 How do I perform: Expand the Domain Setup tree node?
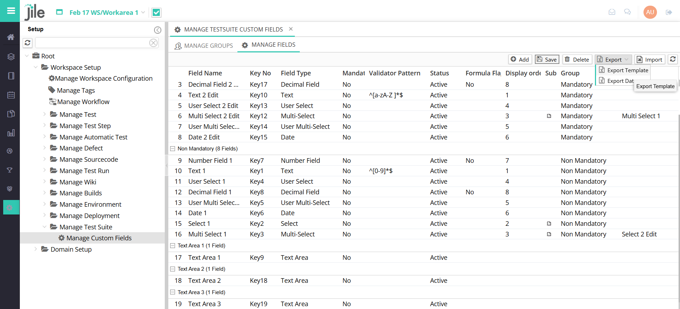(x=35, y=249)
